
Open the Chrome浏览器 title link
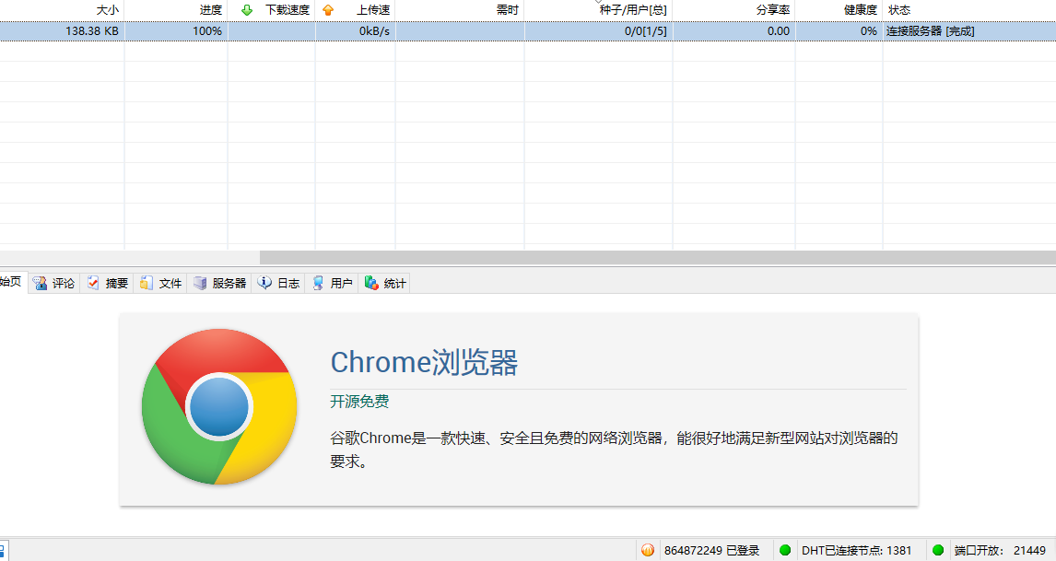(424, 362)
